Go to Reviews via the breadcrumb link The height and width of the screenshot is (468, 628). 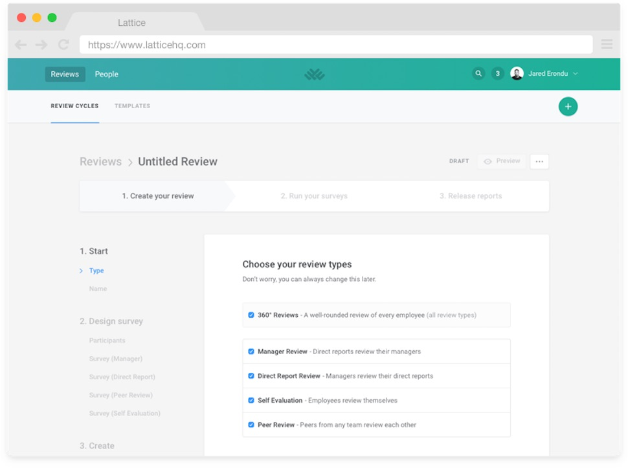pyautogui.click(x=100, y=161)
